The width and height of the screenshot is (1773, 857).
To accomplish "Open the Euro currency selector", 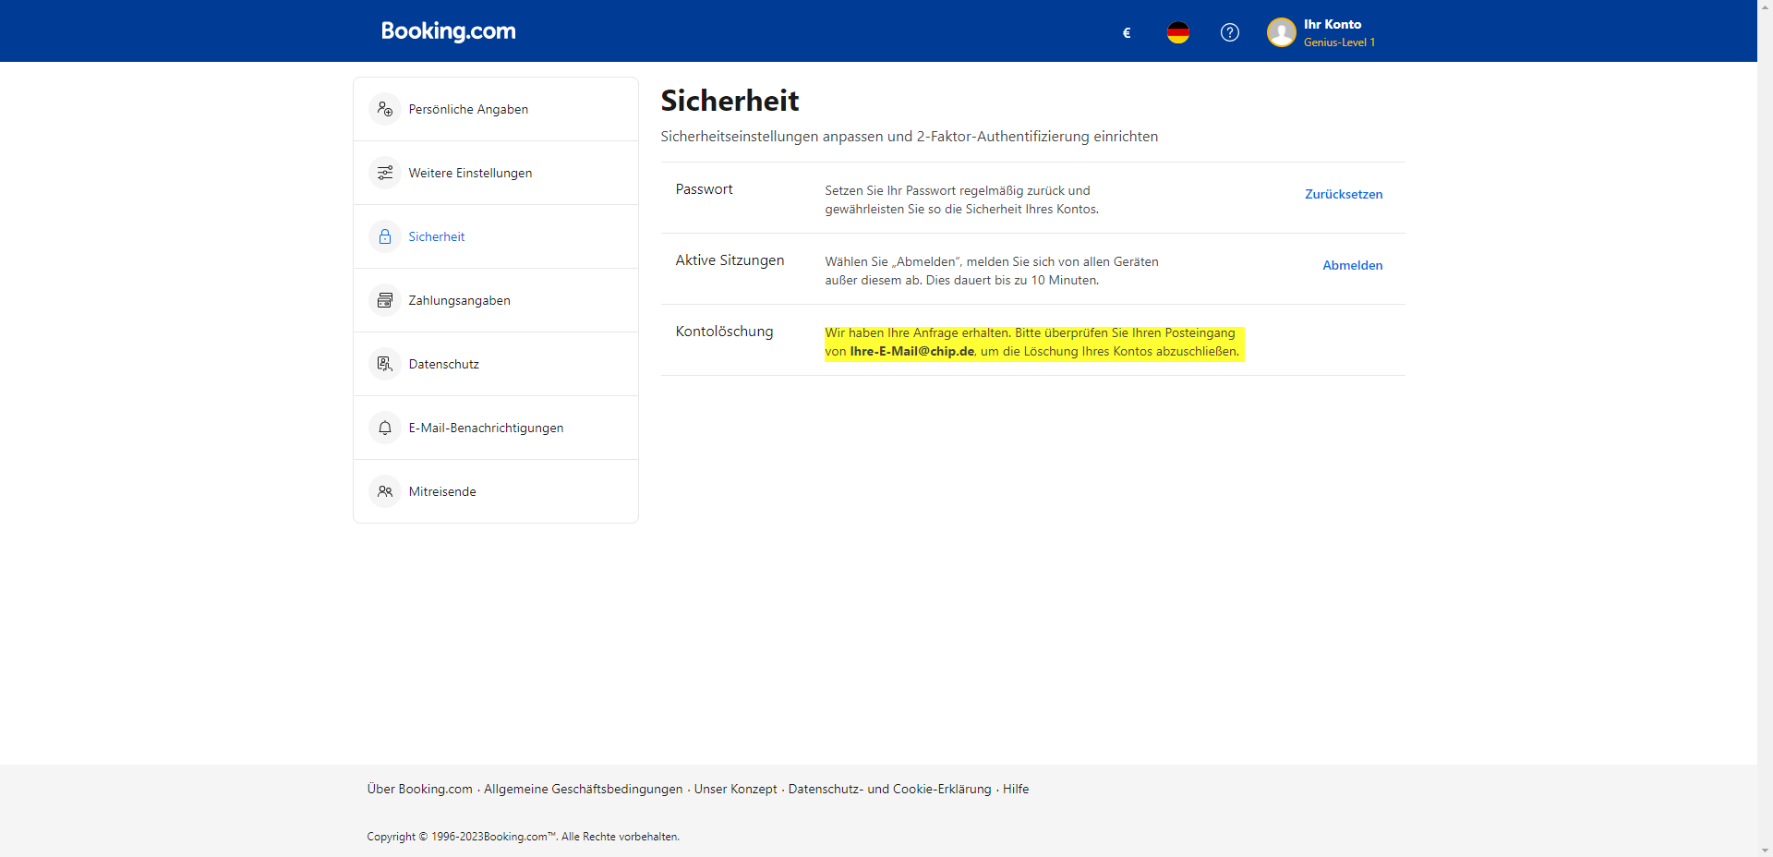I will tap(1126, 32).
